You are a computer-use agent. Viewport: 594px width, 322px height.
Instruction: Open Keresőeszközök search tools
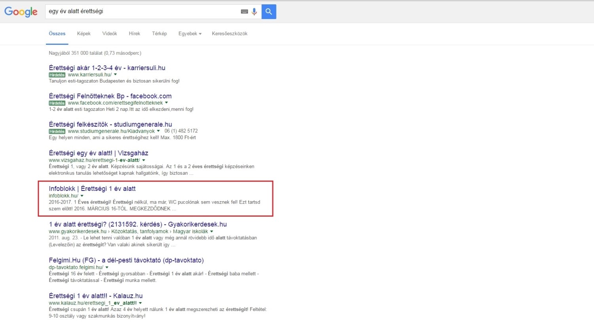(230, 34)
